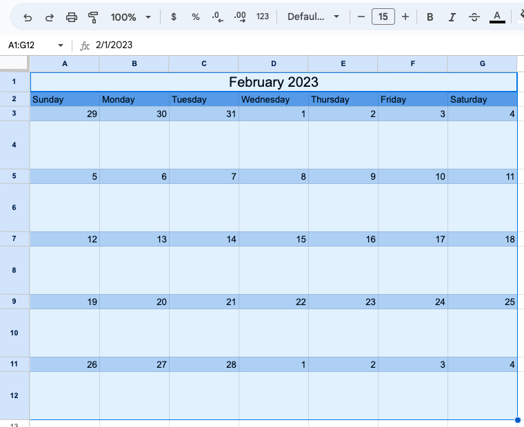Click the February 2023 title cell
The height and width of the screenshot is (427, 524).
(x=274, y=82)
